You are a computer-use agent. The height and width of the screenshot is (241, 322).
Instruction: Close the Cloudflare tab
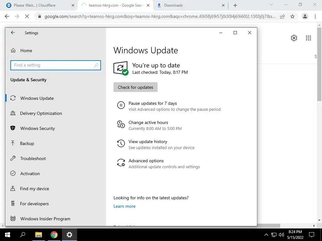pos(73,5)
